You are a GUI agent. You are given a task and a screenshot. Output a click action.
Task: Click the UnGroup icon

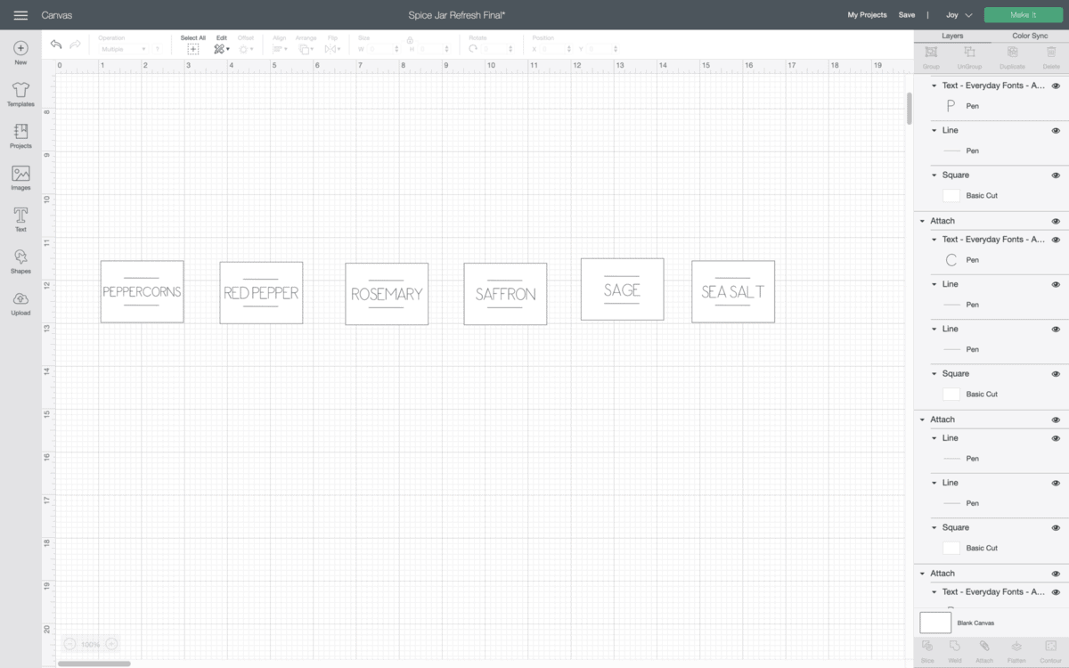(968, 53)
